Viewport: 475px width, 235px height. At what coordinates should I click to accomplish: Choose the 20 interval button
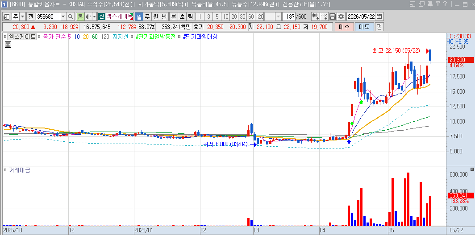234,16
